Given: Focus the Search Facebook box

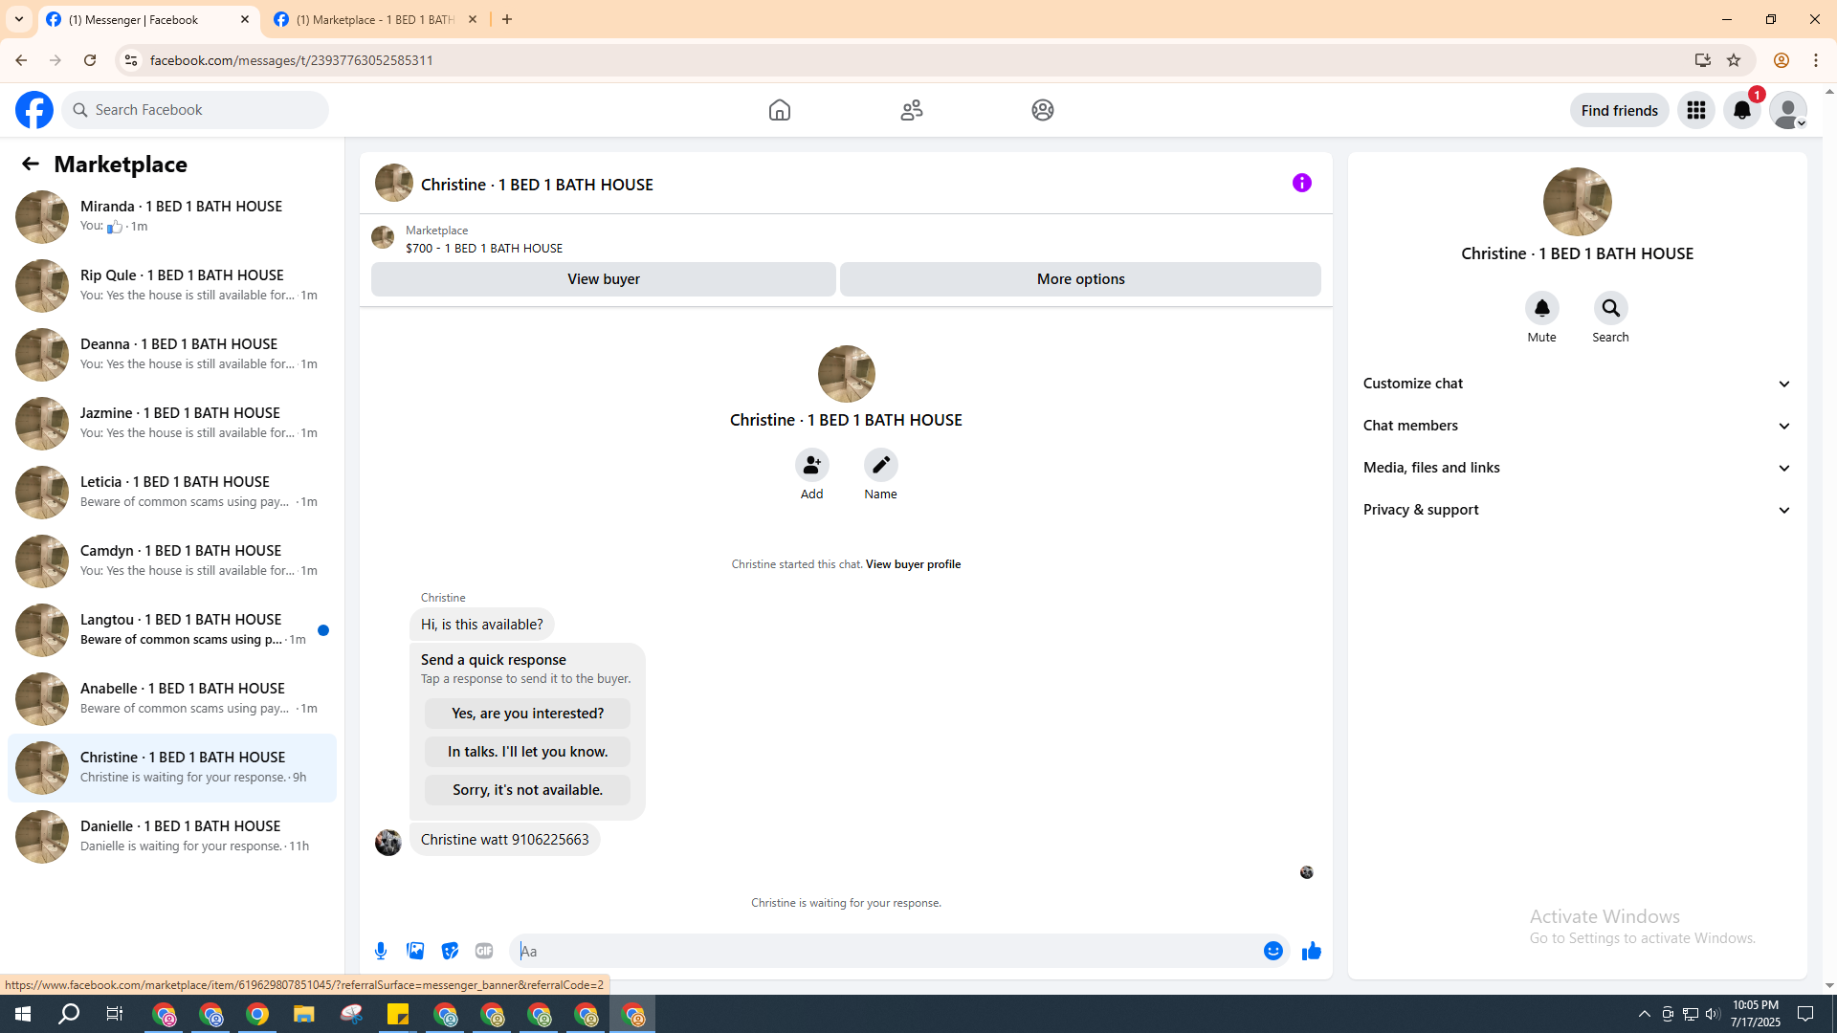Looking at the screenshot, I should [x=196, y=110].
